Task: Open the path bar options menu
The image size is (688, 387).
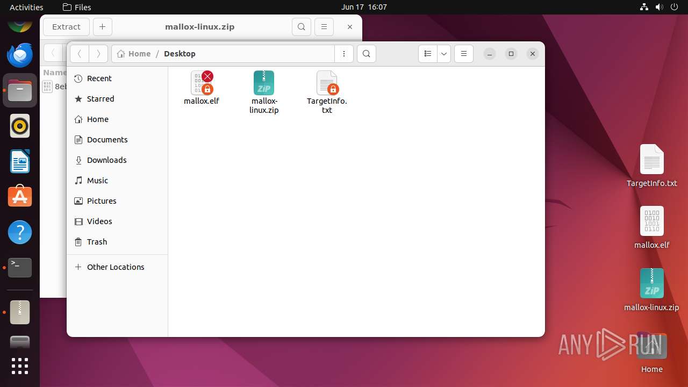Action: (x=344, y=54)
